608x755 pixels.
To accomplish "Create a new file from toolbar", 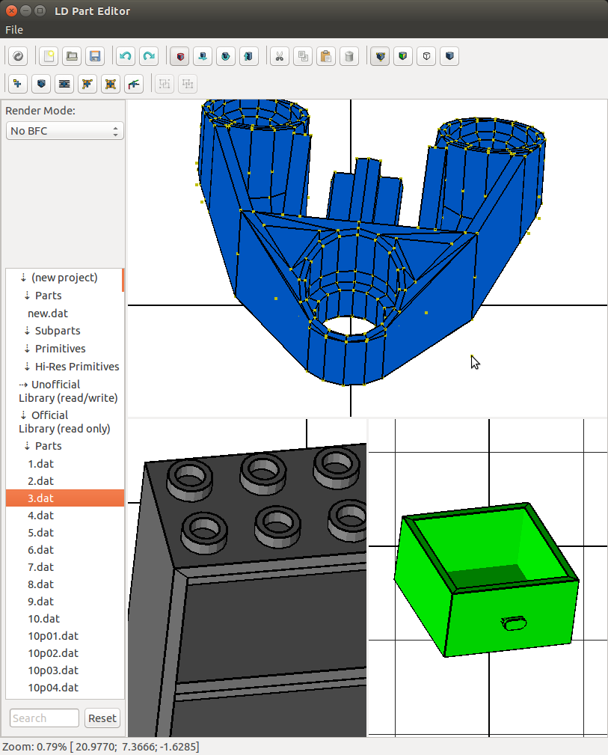I will pos(48,56).
